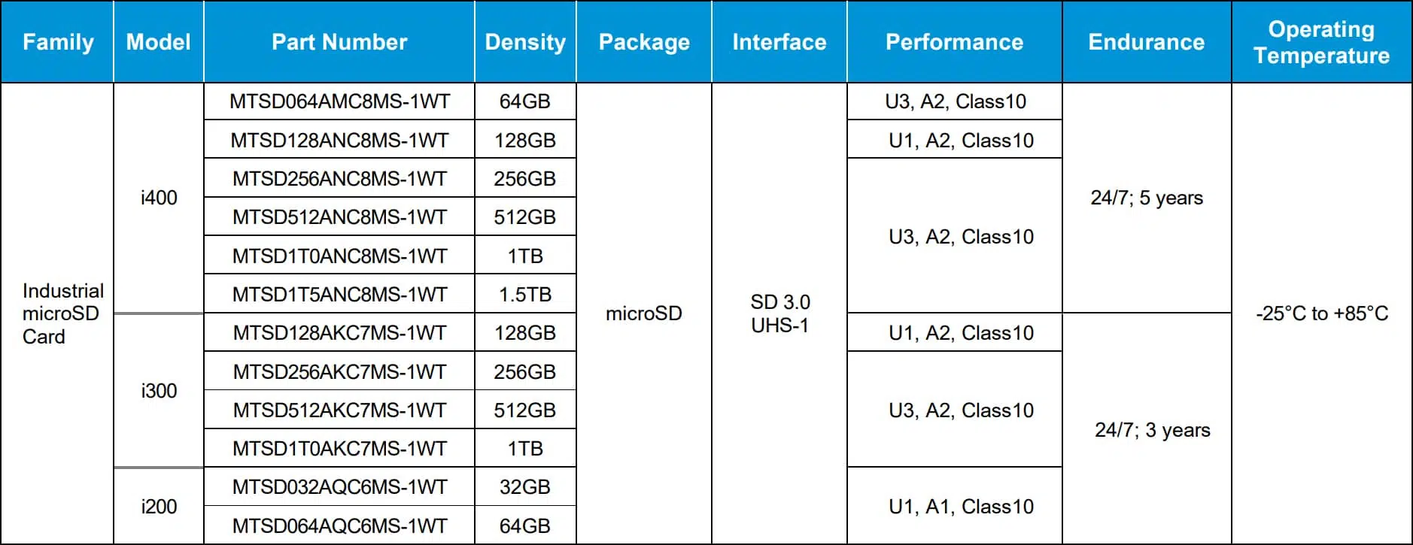
Task: Select the Density column header
Action: (x=525, y=41)
